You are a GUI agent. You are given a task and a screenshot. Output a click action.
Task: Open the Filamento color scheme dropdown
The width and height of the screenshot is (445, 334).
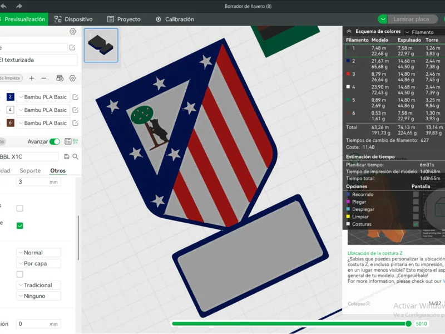pos(424,32)
